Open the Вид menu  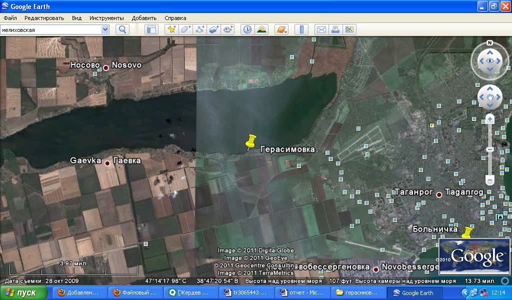[x=76, y=18]
